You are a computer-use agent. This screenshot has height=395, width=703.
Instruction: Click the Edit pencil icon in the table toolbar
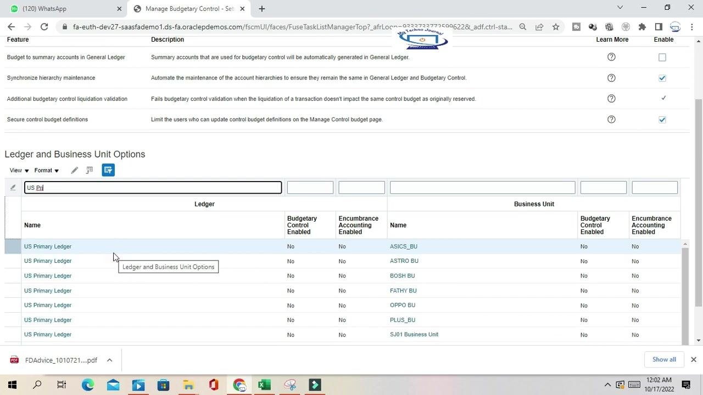click(x=75, y=171)
